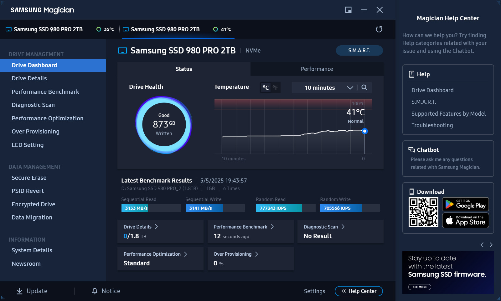Show previous banner with left arrow
The width and height of the screenshot is (501, 301).
coord(482,245)
